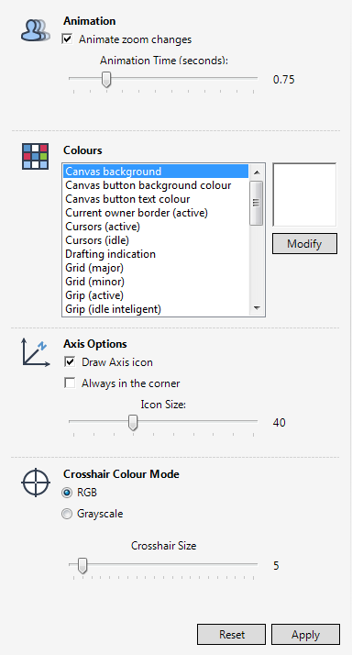Enable Always in the corner checkbox
Screen dimensions: 352x655
pos(70,383)
